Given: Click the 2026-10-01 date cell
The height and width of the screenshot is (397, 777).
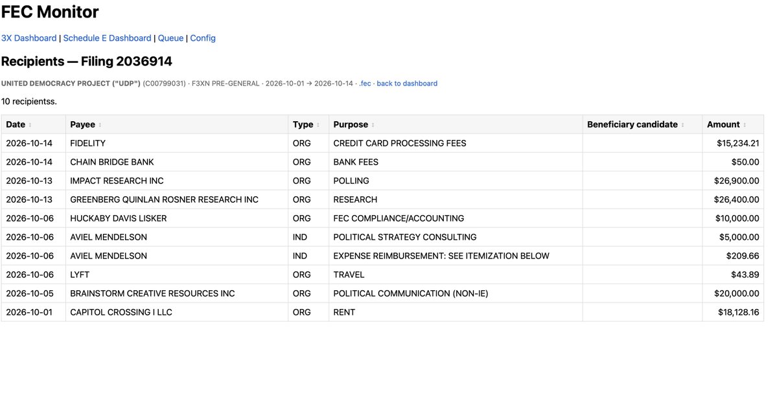Looking at the screenshot, I should [x=33, y=312].
